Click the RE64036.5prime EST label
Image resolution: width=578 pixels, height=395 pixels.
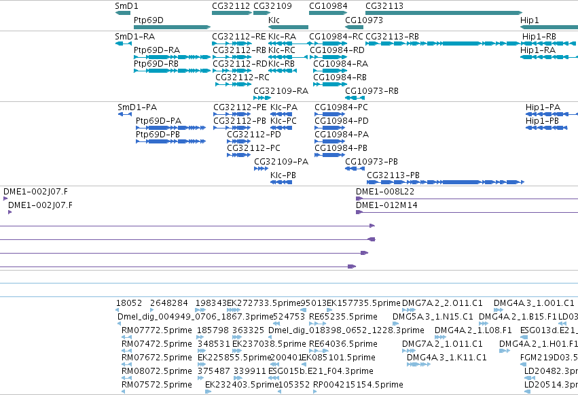coord(343,344)
